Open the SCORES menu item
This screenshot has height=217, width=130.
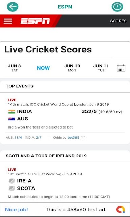[x=118, y=21]
